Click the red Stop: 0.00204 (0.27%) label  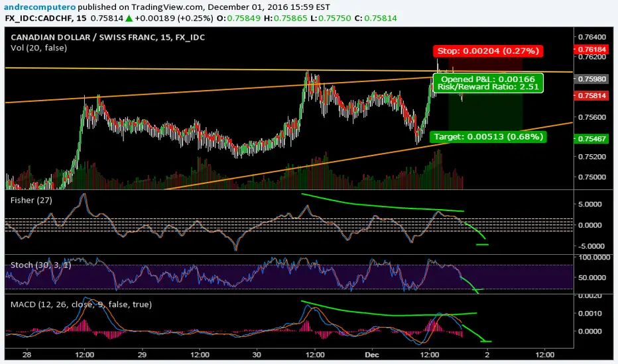pyautogui.click(x=488, y=51)
